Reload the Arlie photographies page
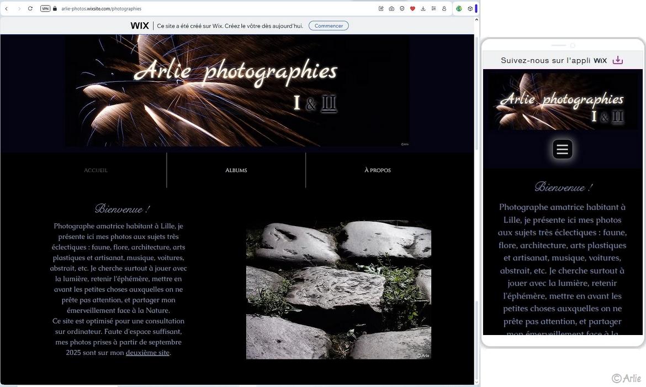Viewport: 646px width, 387px height. (x=30, y=8)
